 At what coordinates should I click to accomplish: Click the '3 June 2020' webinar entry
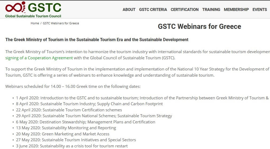(72, 146)
